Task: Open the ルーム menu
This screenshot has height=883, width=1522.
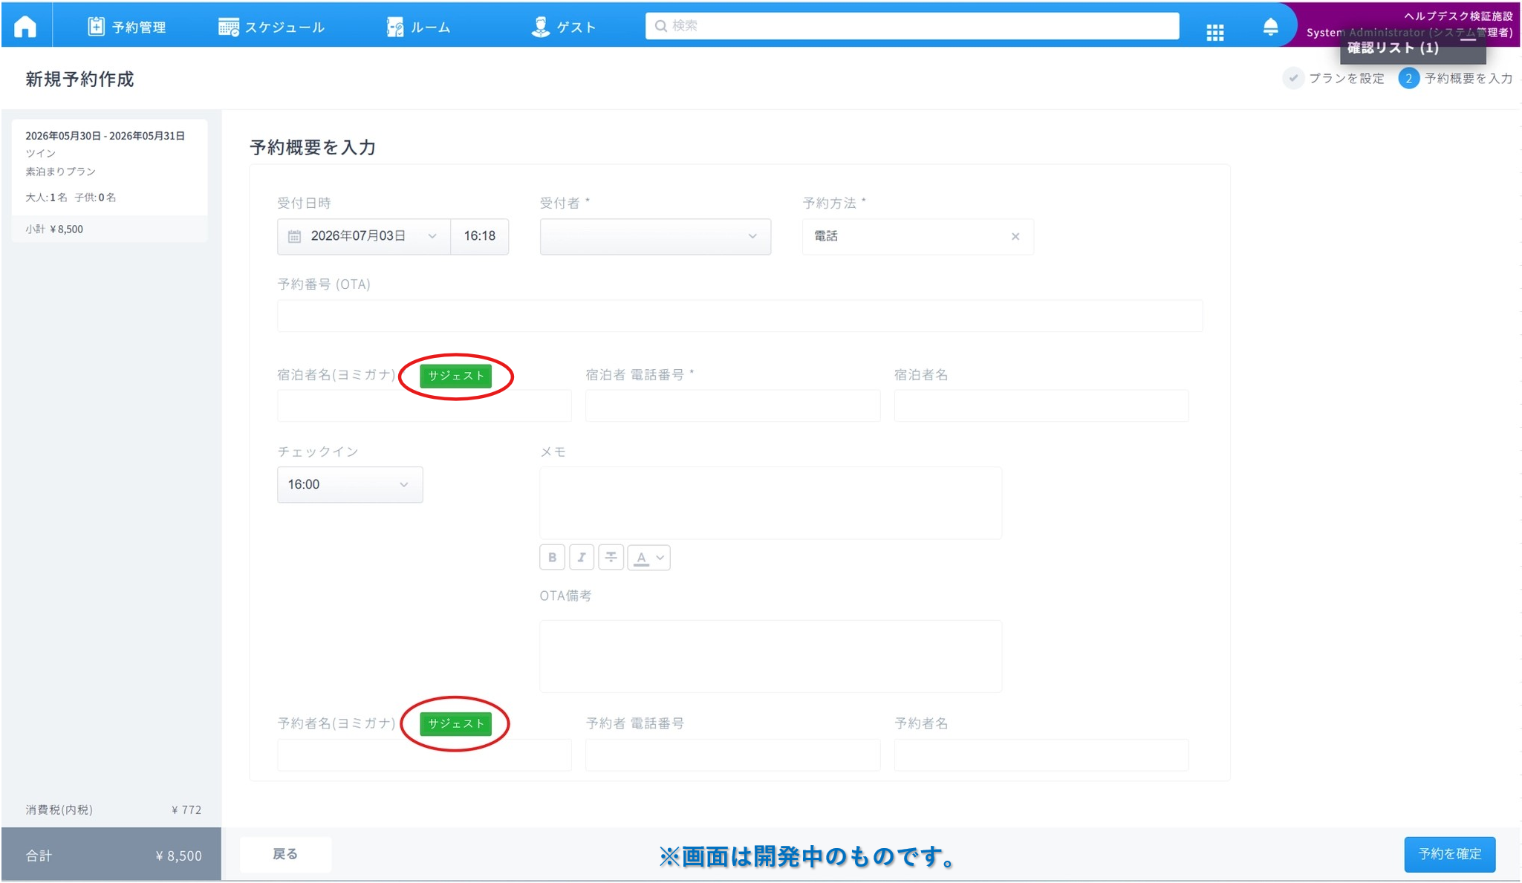Action: tap(419, 27)
